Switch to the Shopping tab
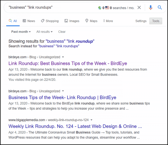This screenshot has width=168, height=145. coord(50,21)
